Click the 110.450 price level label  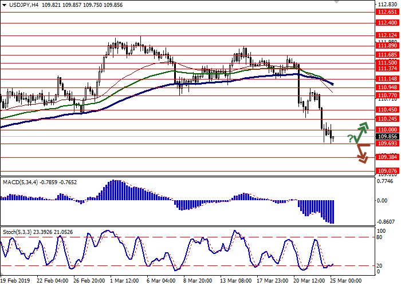[387, 109]
